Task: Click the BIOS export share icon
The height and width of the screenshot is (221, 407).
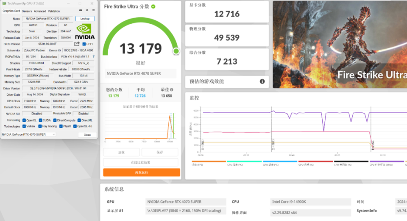Action: pos(77,44)
